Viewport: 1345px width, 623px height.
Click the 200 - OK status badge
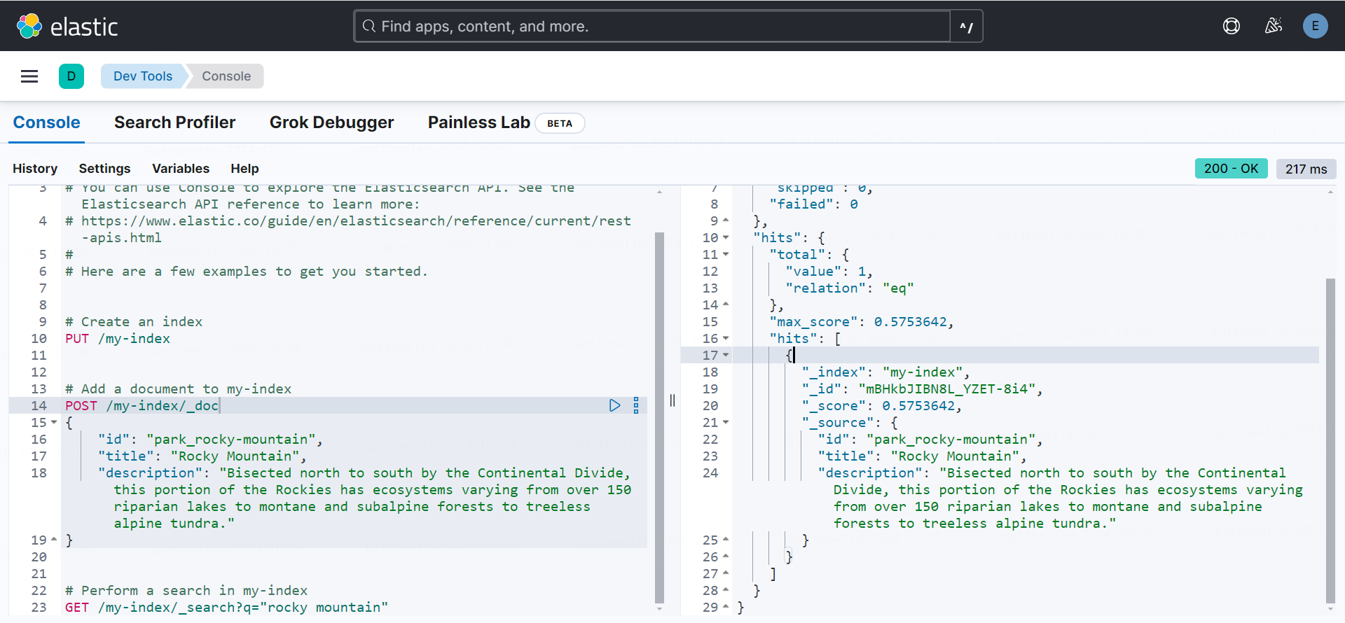[1231, 169]
